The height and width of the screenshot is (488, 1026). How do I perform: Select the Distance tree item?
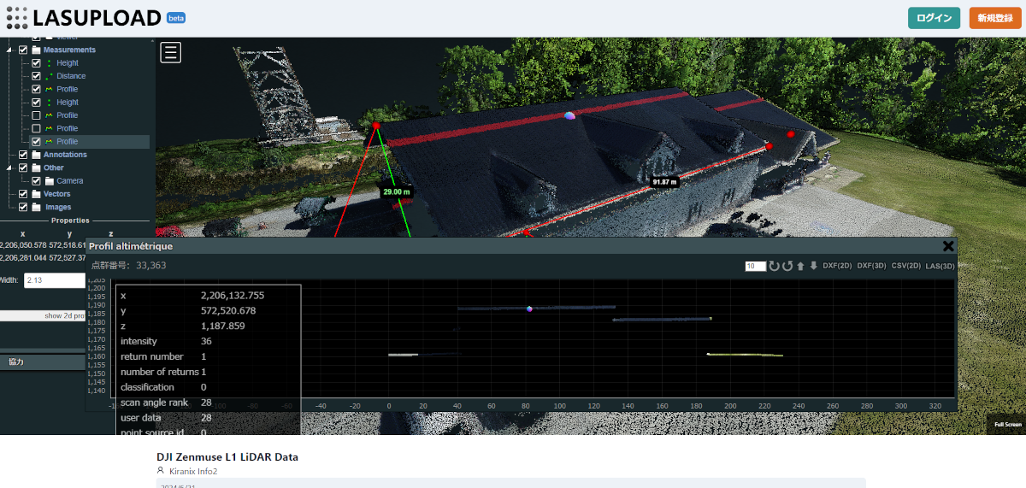tap(71, 76)
